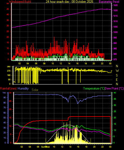
Task: Click the "Barometer (hpa)" axis title
Action: (x=109, y=2)
